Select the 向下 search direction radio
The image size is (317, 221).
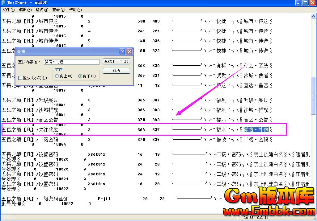pos(80,76)
